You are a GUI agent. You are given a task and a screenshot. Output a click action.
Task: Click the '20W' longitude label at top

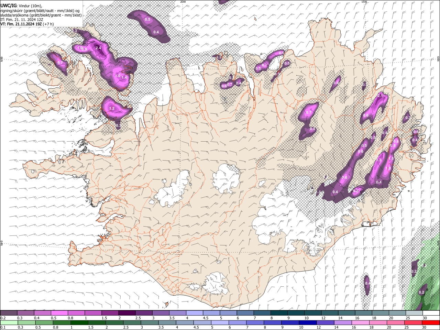(x=183, y=2)
